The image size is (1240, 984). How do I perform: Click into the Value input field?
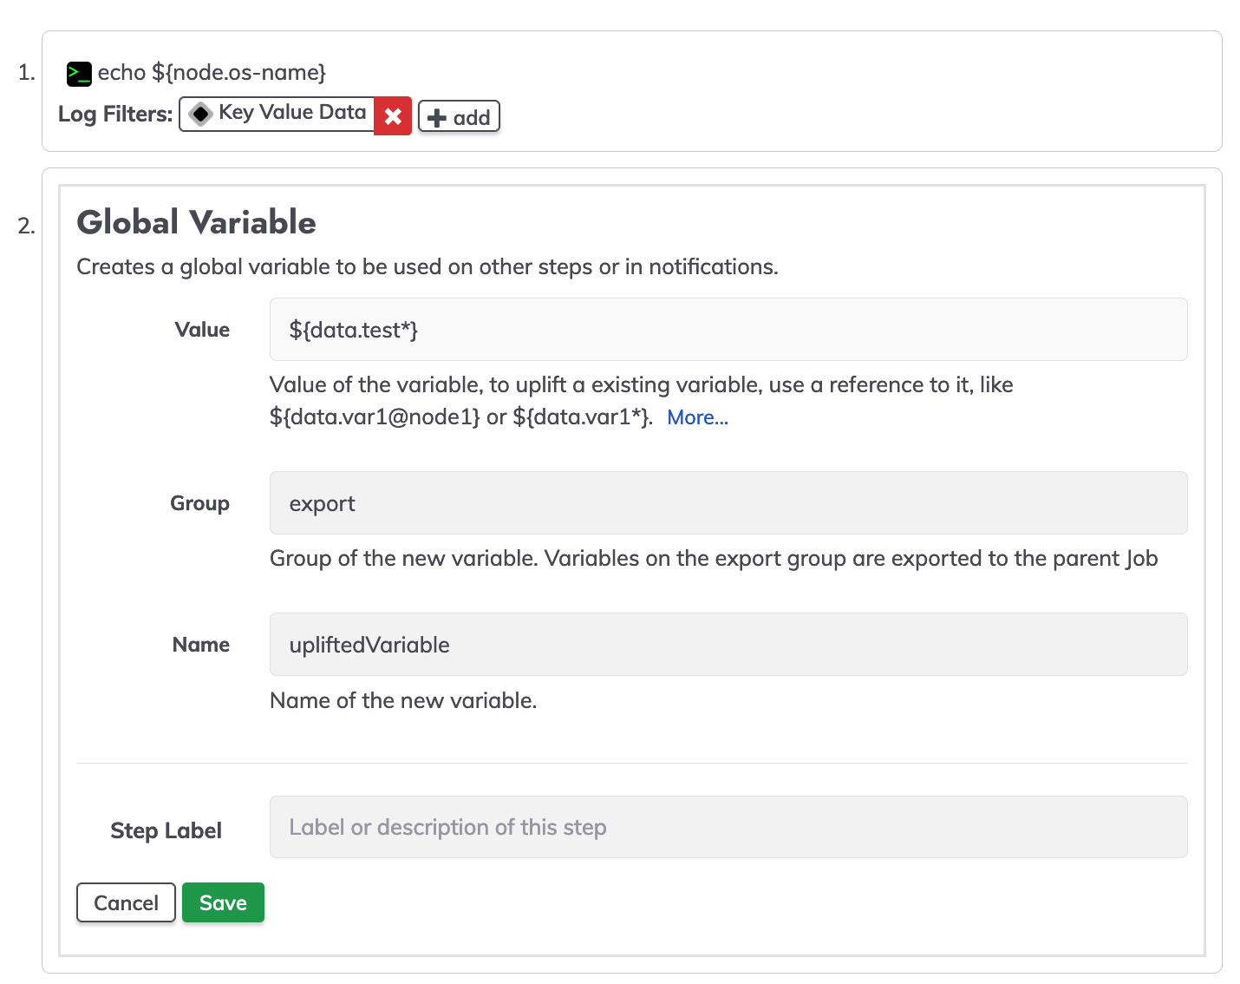click(728, 330)
